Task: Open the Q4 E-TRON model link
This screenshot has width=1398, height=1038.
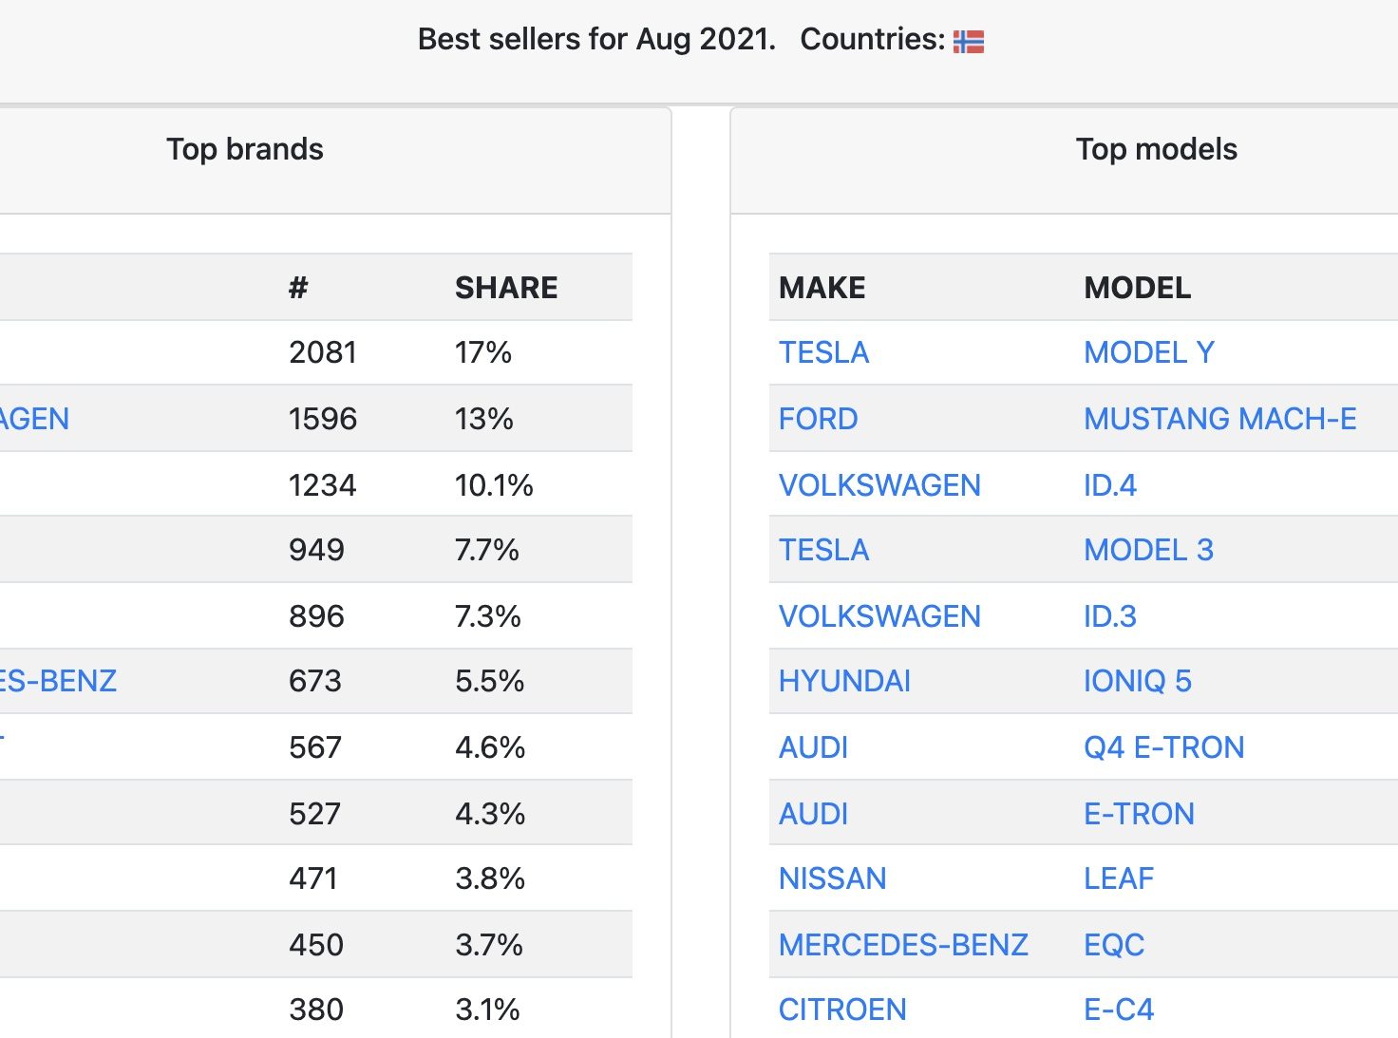Action: tap(1164, 747)
